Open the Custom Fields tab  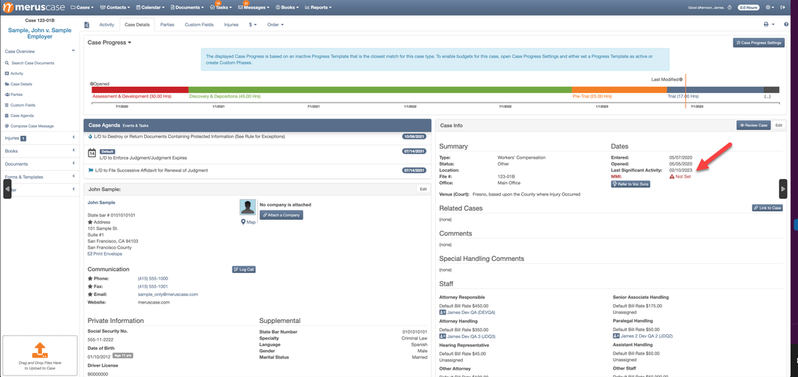pyautogui.click(x=199, y=25)
